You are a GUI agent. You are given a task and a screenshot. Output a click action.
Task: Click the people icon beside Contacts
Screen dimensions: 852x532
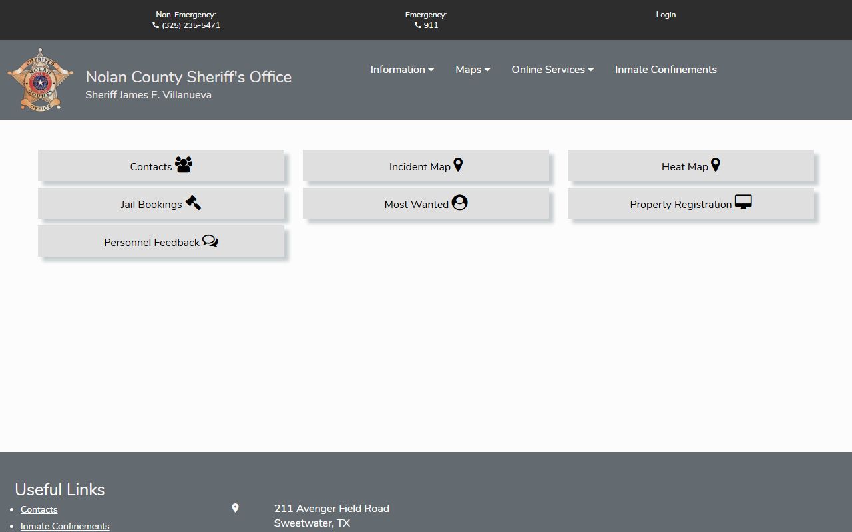[184, 164]
